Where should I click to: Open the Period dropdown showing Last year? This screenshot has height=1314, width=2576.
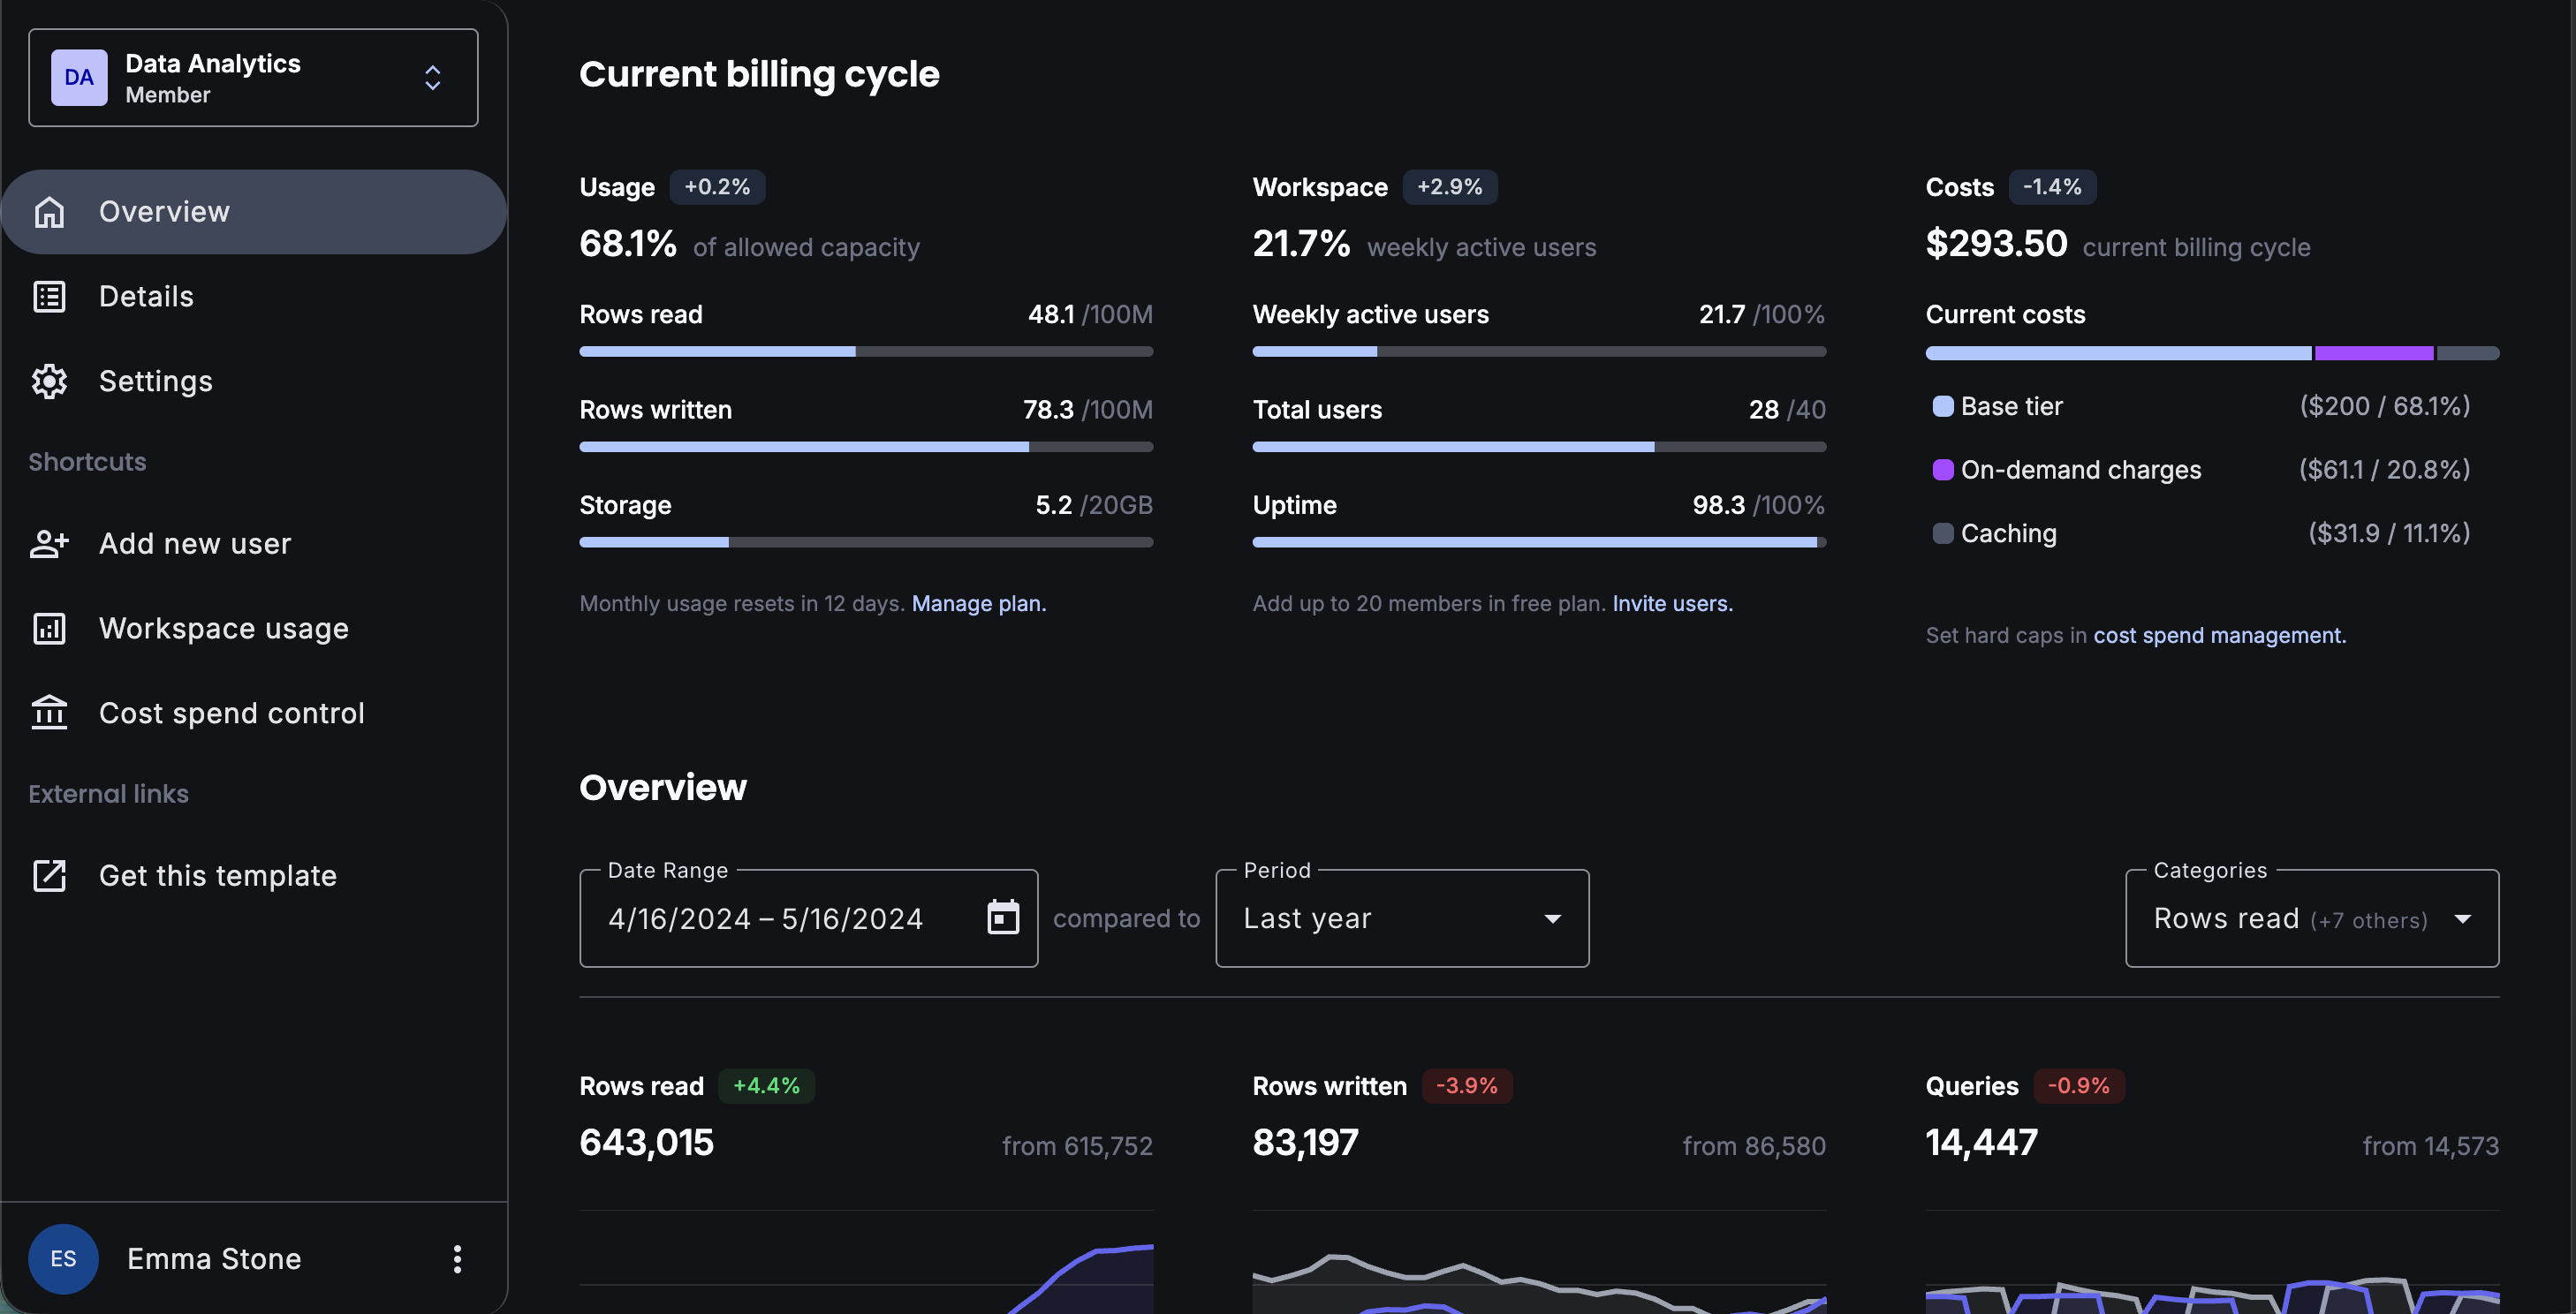(x=1401, y=918)
